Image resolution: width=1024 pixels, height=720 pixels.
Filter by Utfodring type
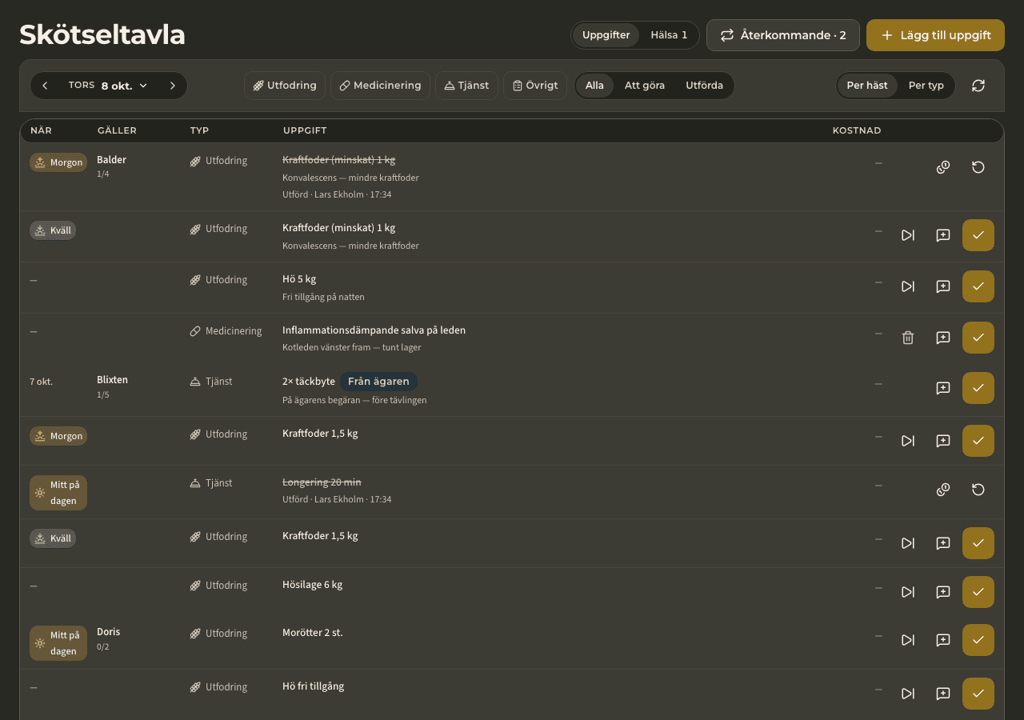coord(285,86)
